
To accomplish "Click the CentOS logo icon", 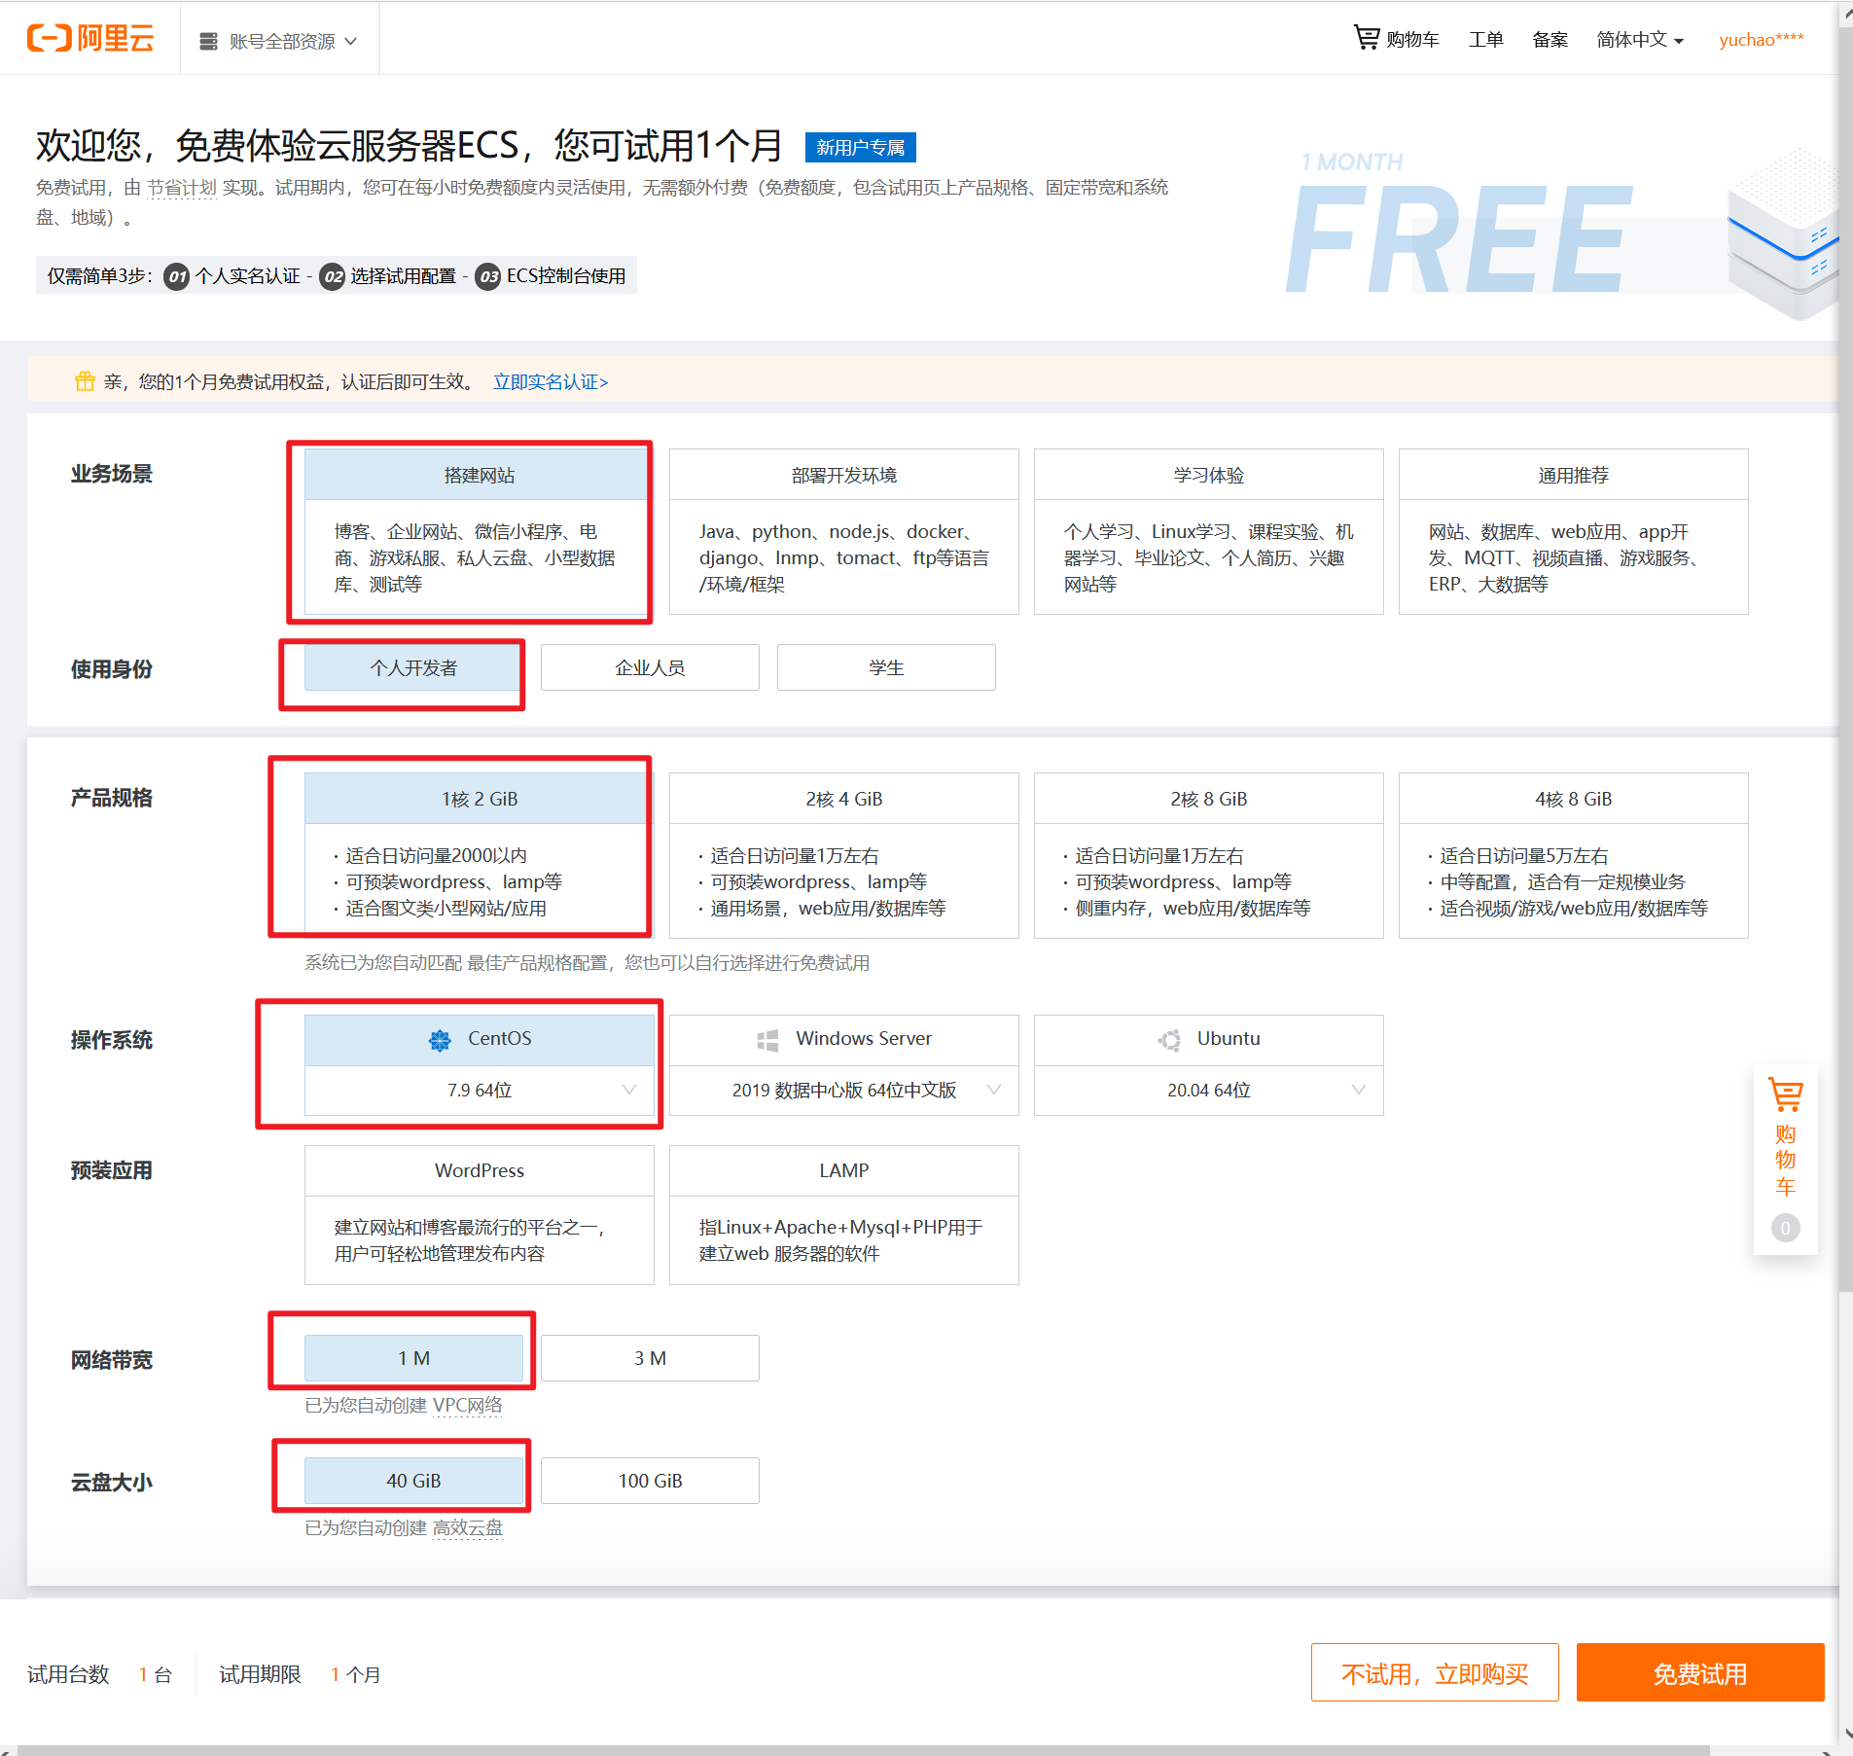I will click(x=440, y=1040).
